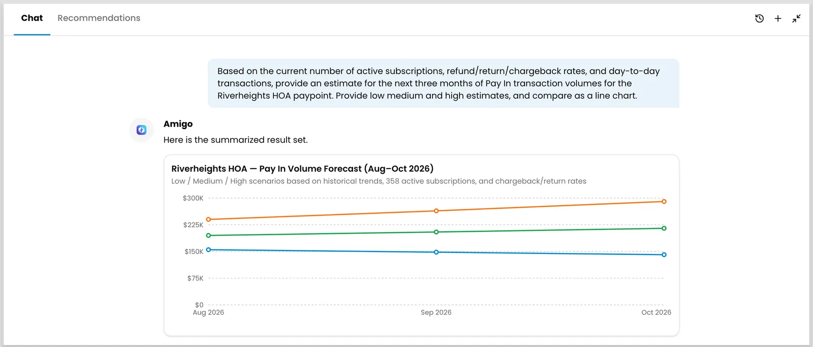Collapse the chat panel with minimize arrows icon
813x347 pixels.
pos(796,18)
